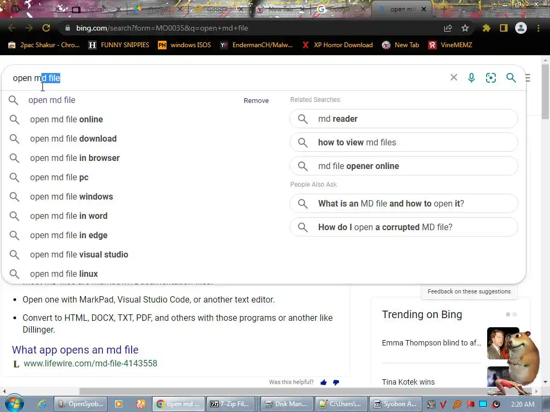
Task: View site info via the padlock icon
Action: point(68,28)
